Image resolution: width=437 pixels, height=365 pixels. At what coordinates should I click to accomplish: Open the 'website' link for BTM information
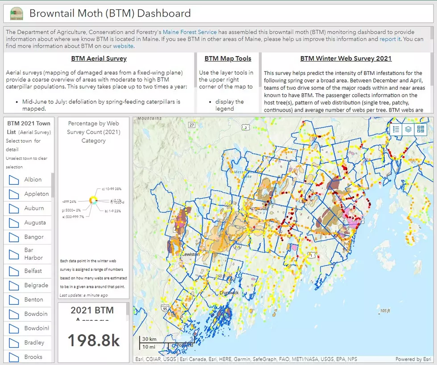point(124,46)
